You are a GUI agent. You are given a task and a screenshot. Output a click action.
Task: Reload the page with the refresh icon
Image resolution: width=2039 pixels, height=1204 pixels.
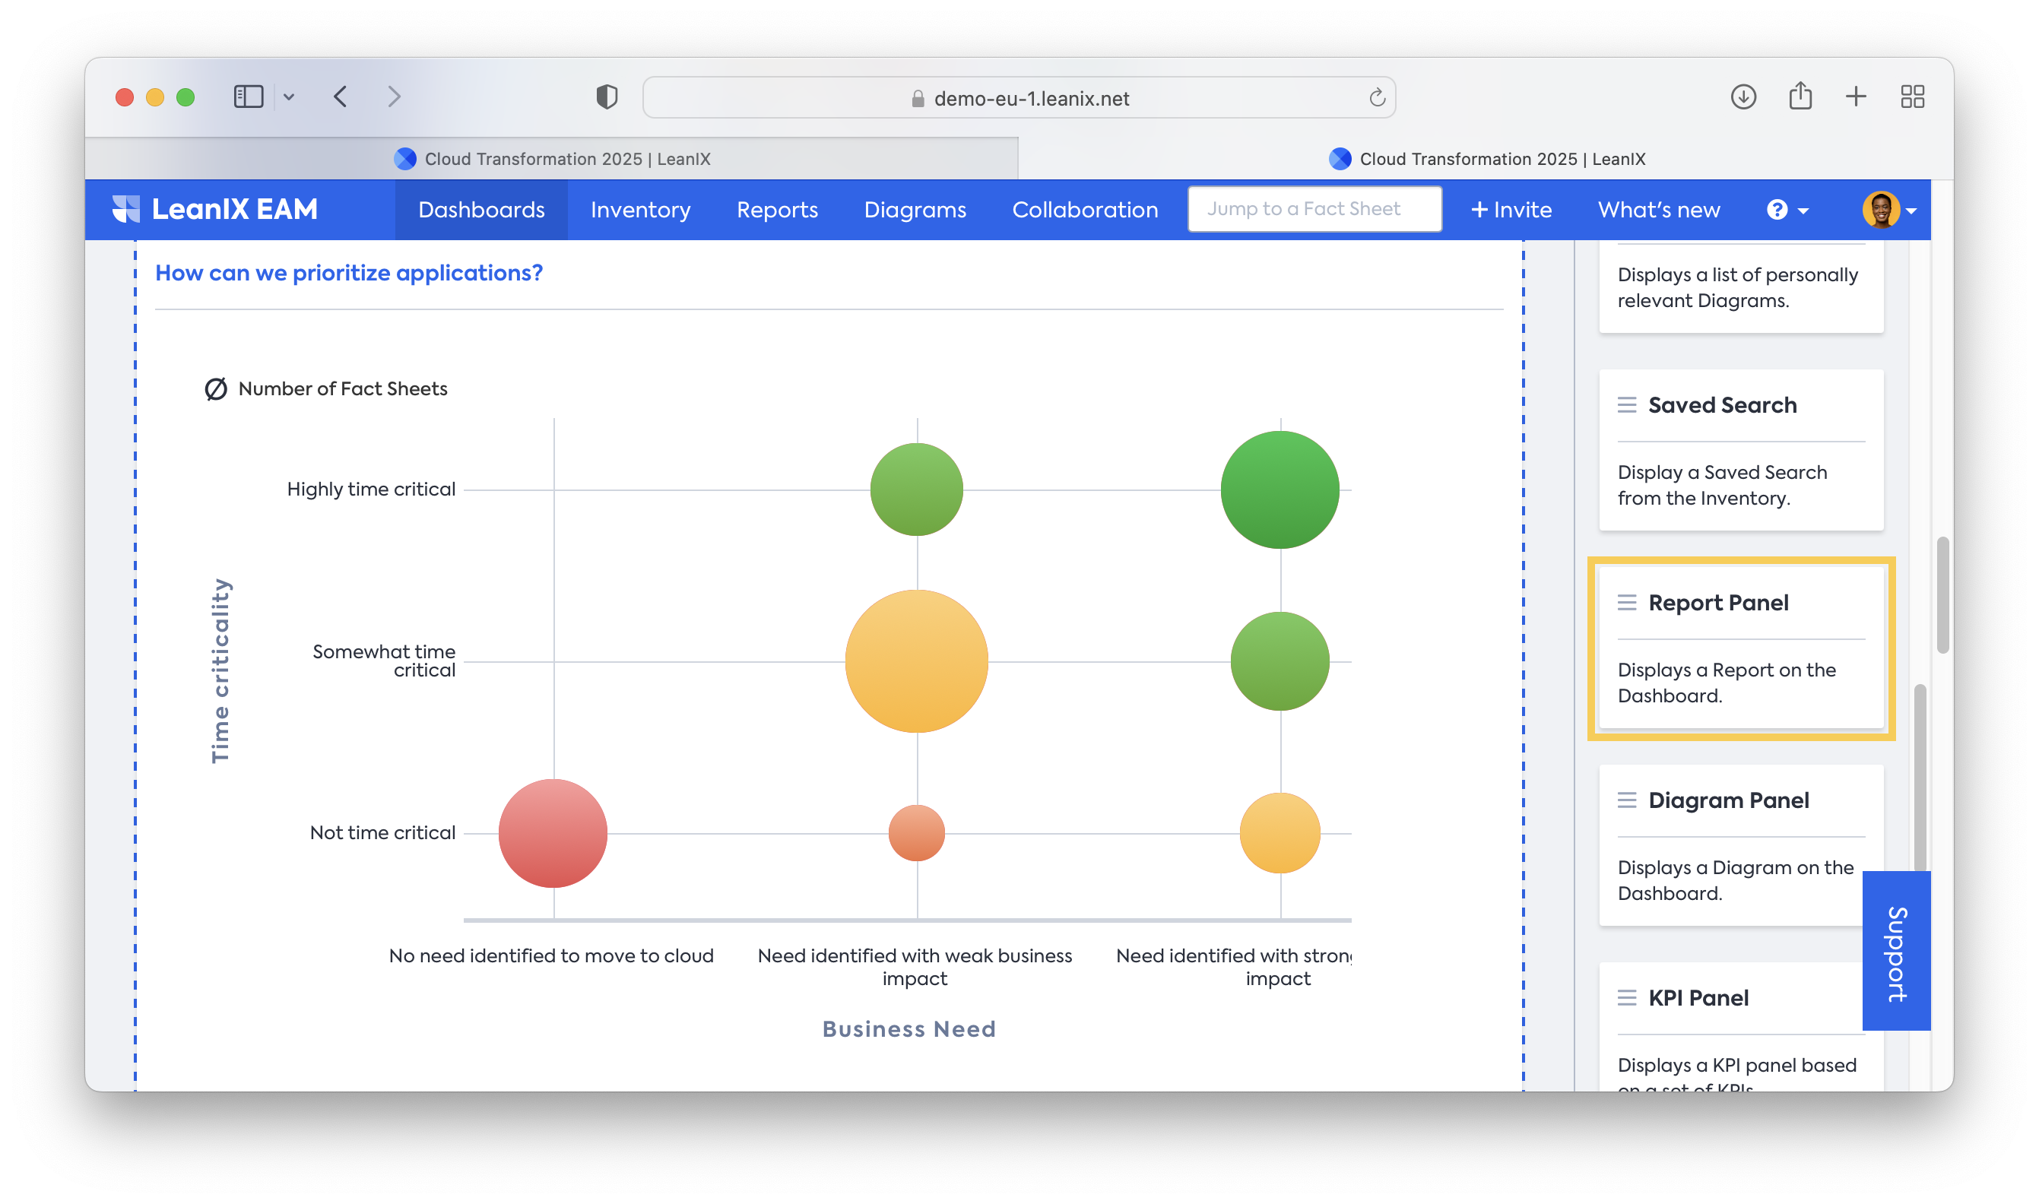[x=1376, y=98]
